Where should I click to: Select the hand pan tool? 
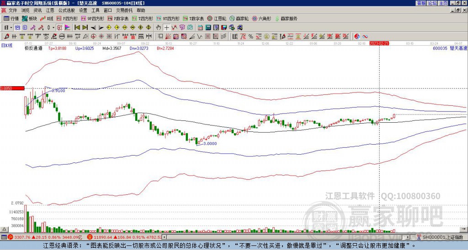click(159, 28)
